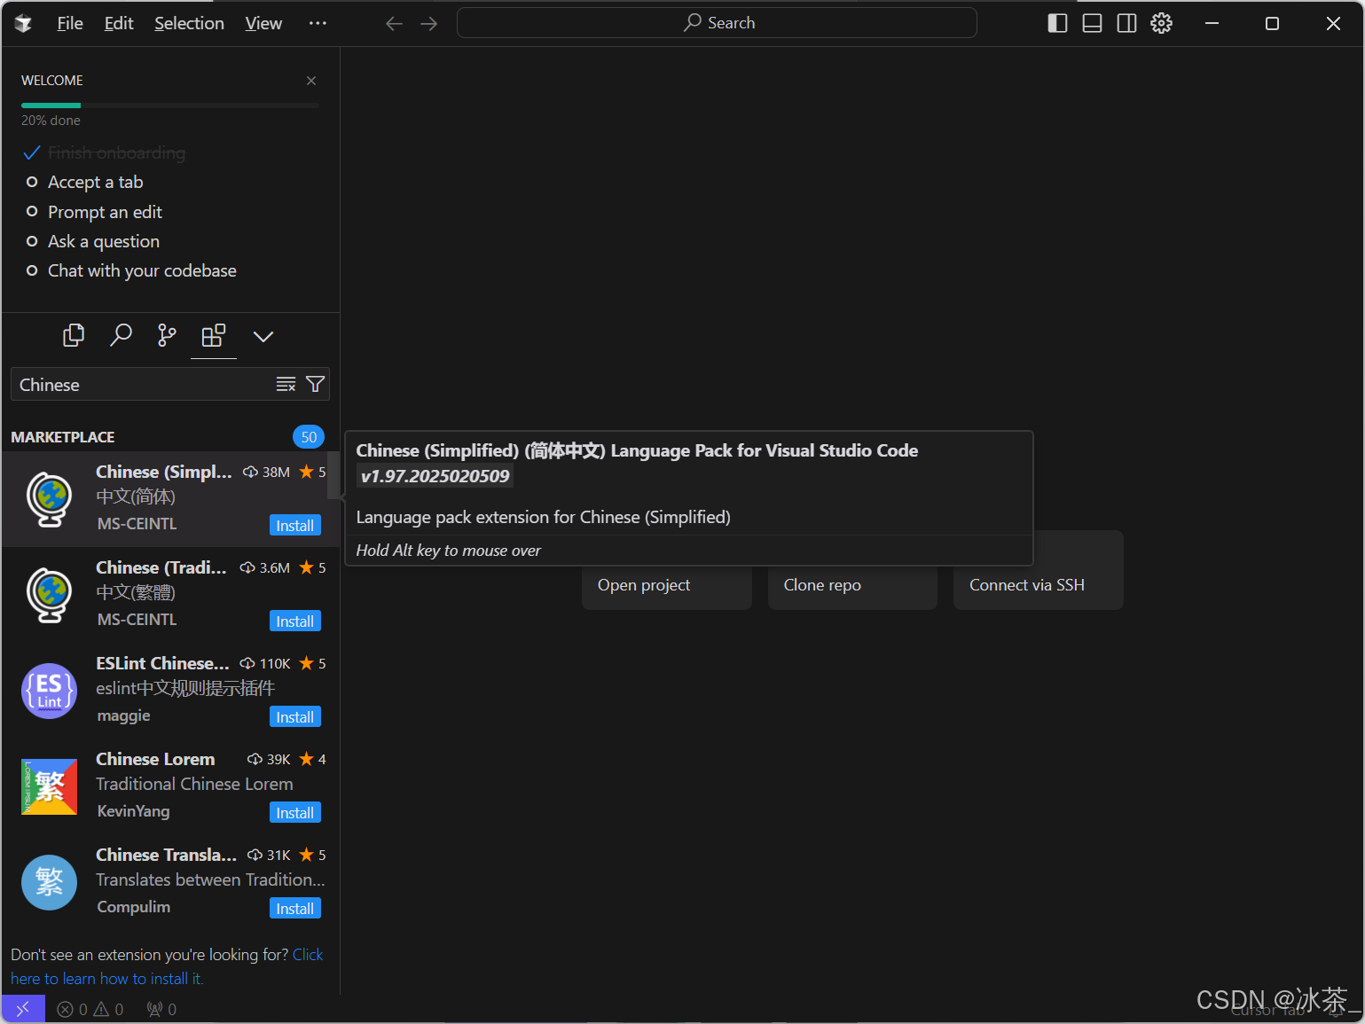Go back with the left arrow
Image resolution: width=1365 pixels, height=1024 pixels.
[x=395, y=23]
